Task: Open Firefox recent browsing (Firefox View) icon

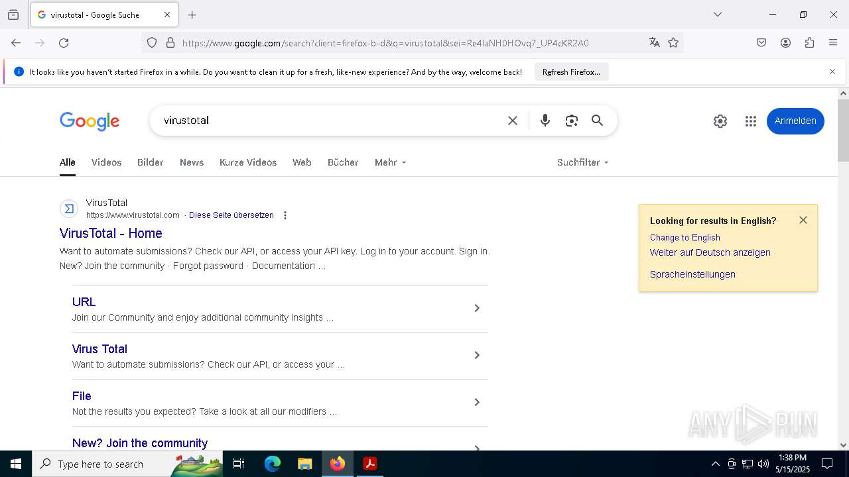Action: [x=13, y=15]
